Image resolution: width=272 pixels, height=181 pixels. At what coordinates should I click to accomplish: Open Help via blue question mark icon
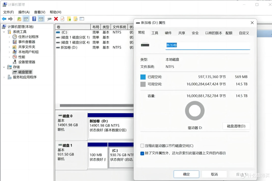pyautogui.click(x=34, y=19)
